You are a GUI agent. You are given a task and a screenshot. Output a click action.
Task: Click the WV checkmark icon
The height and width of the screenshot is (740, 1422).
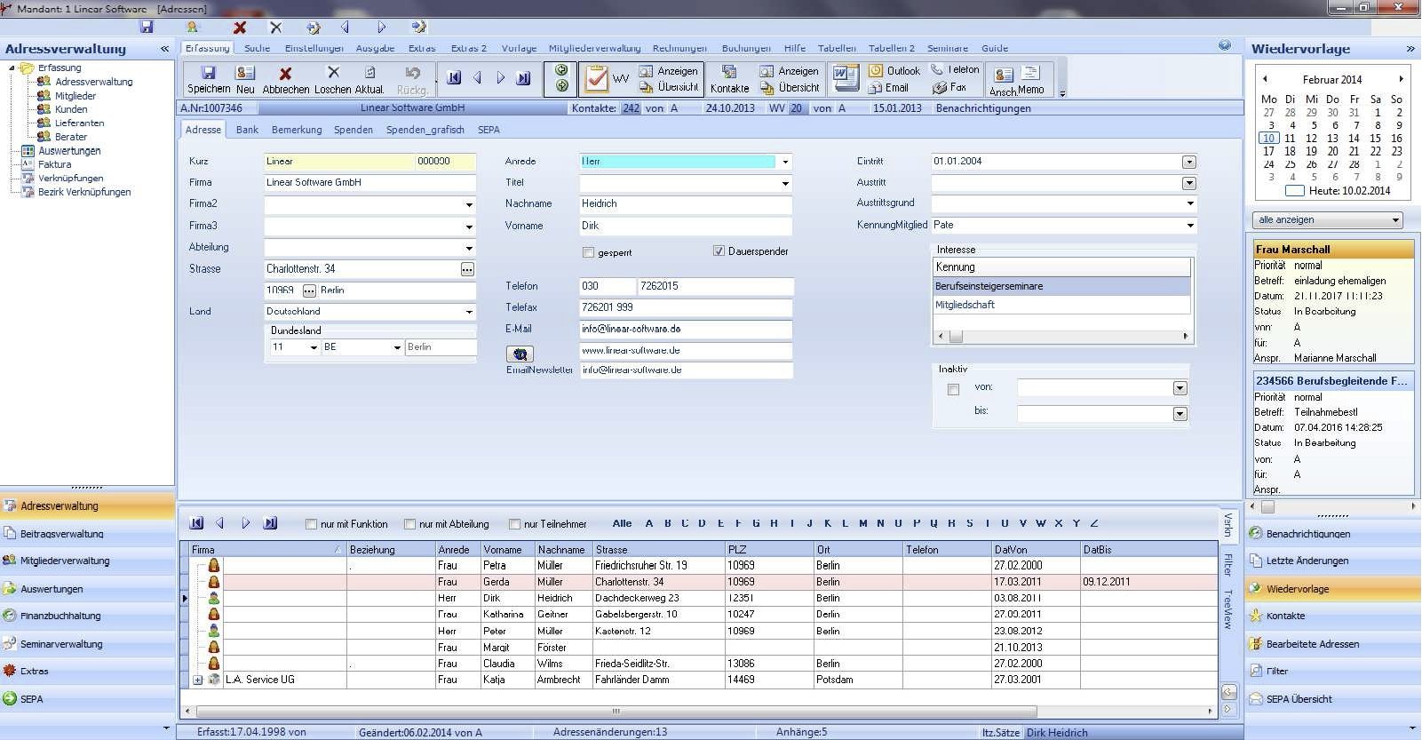(597, 79)
